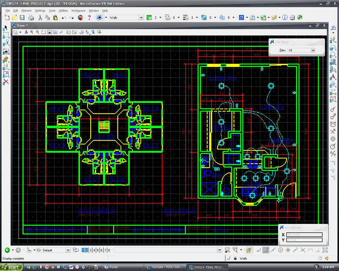Open the Files dropdown in Fit View

(313, 50)
